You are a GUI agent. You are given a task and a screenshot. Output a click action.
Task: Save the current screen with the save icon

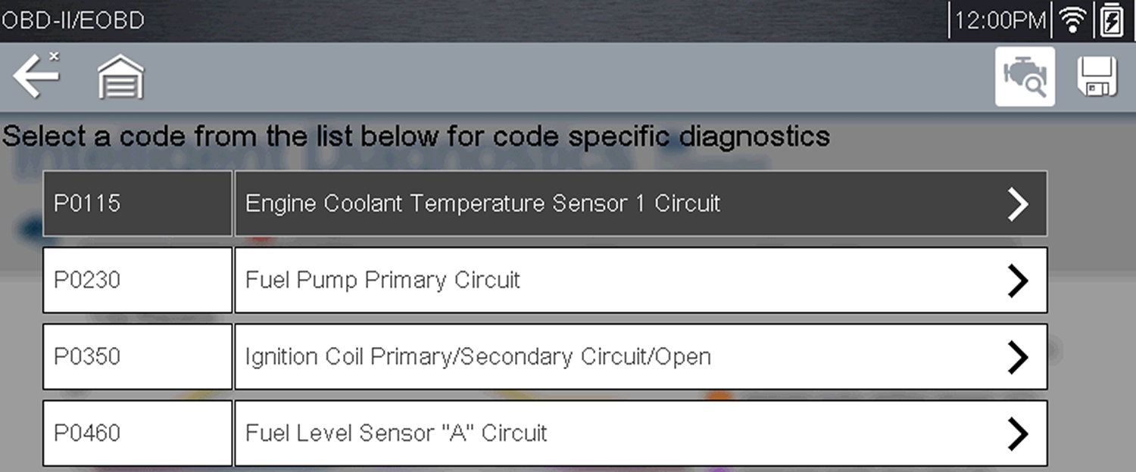1096,76
